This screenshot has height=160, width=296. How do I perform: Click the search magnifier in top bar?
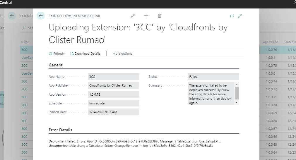point(295,2)
